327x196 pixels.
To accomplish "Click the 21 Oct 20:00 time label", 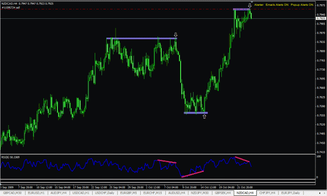I will 245,187.
